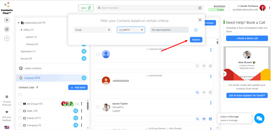Open the Email field dropdown in filter
This screenshot has width=273, height=130.
click(x=92, y=30)
